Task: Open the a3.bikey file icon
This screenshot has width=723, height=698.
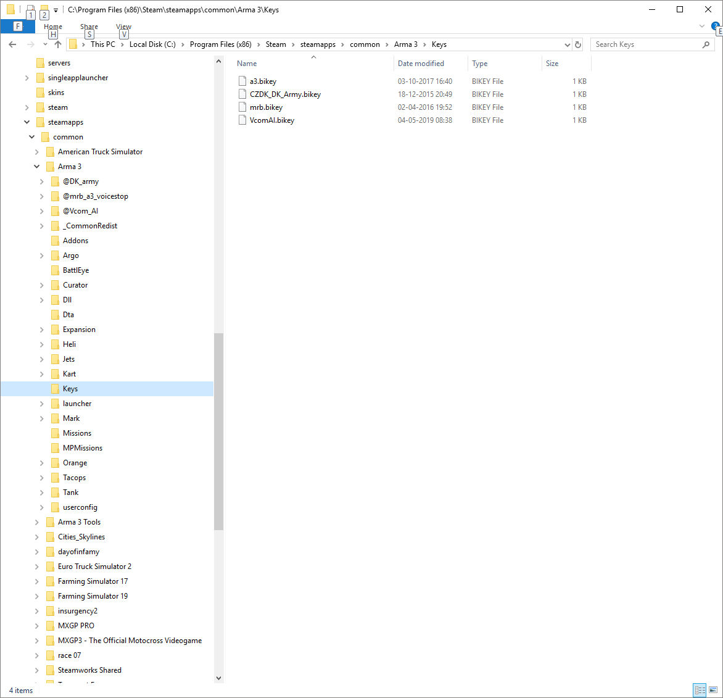Action: click(x=242, y=81)
